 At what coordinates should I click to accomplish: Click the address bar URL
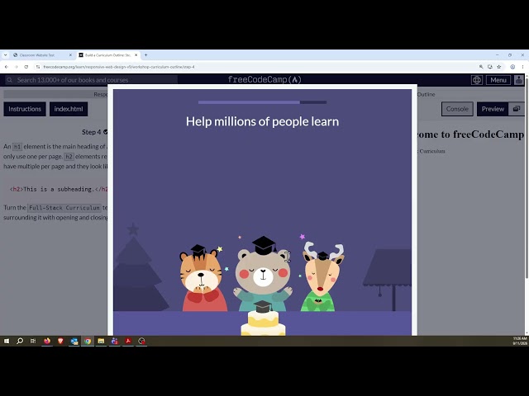pyautogui.click(x=119, y=67)
